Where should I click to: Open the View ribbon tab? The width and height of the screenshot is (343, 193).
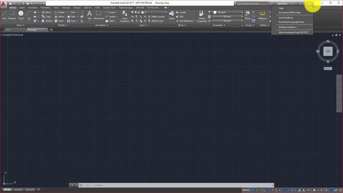click(x=56, y=8)
